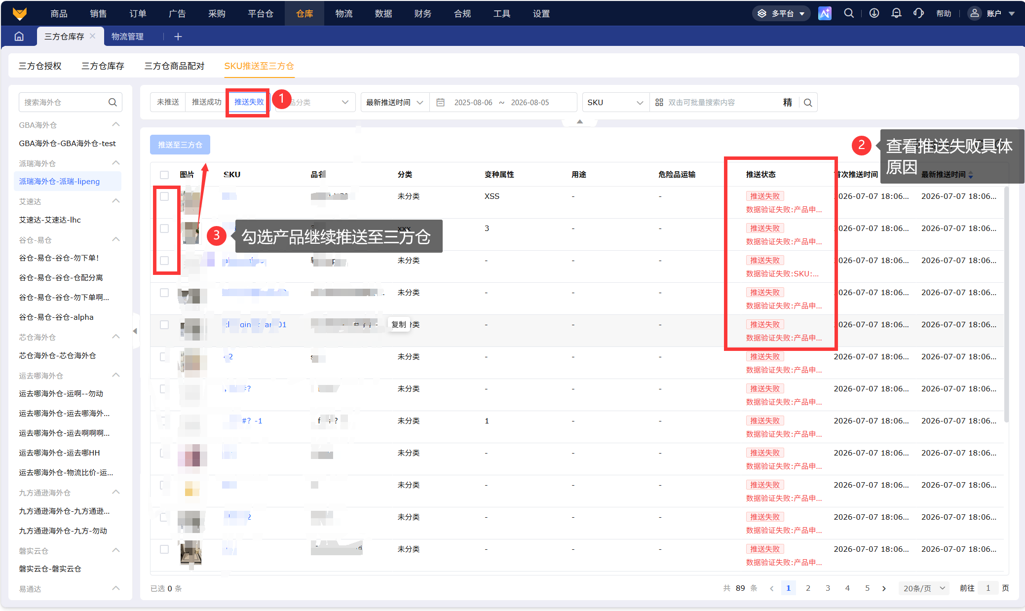Switch to the 三方仓授权 sub-tab

[40, 66]
